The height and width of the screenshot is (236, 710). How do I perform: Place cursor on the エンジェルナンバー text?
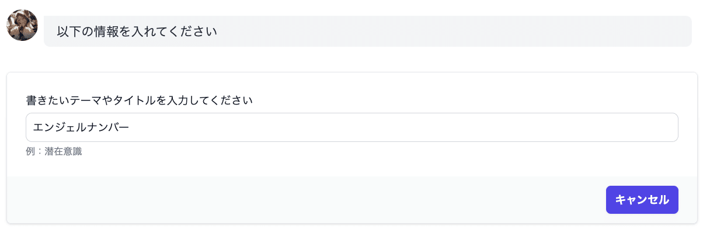81,127
